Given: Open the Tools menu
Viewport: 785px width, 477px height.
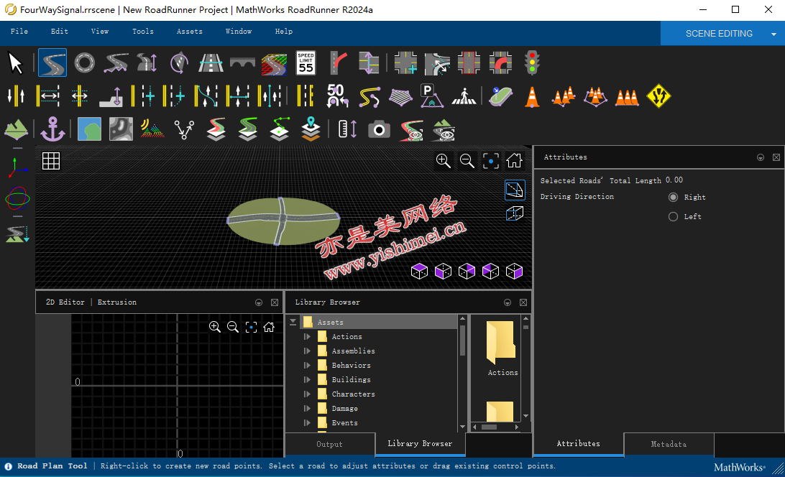Looking at the screenshot, I should (x=142, y=31).
